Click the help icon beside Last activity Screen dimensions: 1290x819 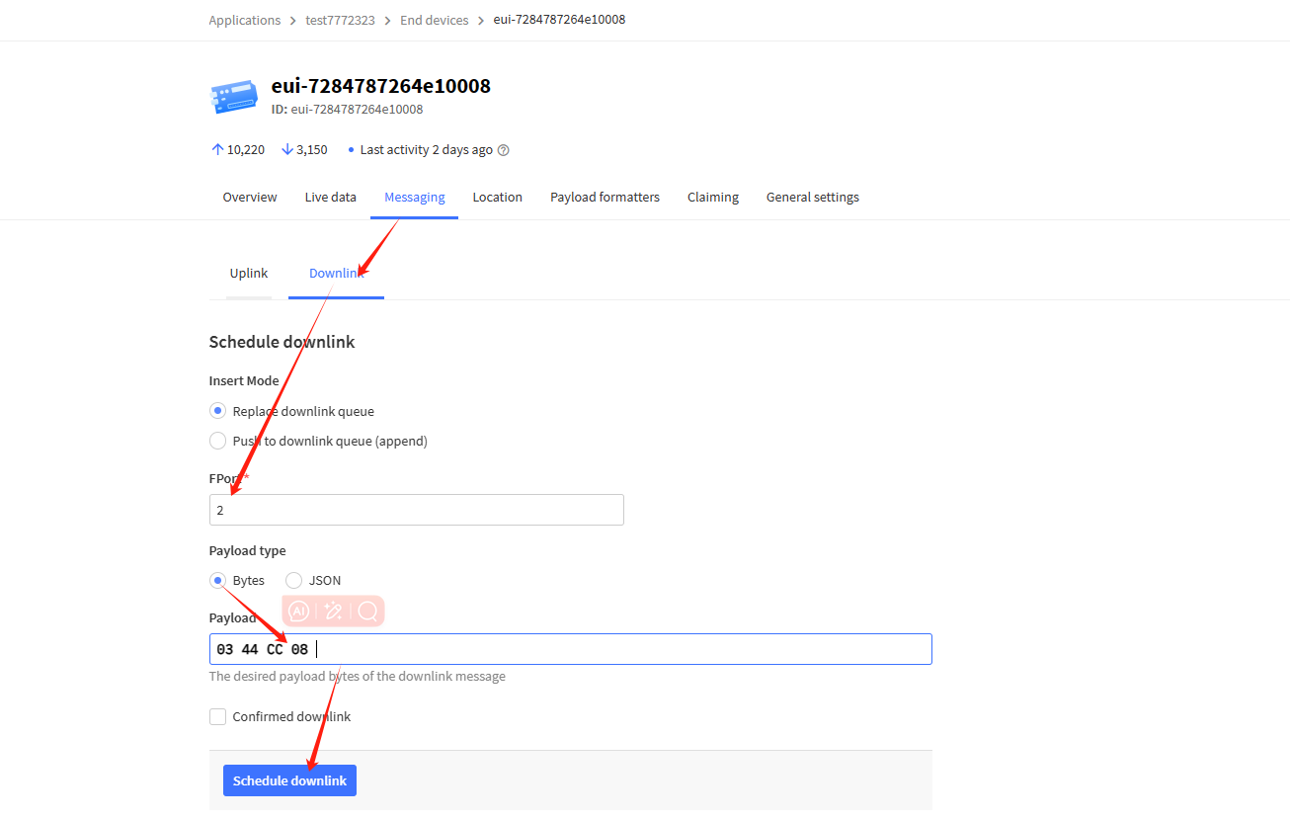503,150
